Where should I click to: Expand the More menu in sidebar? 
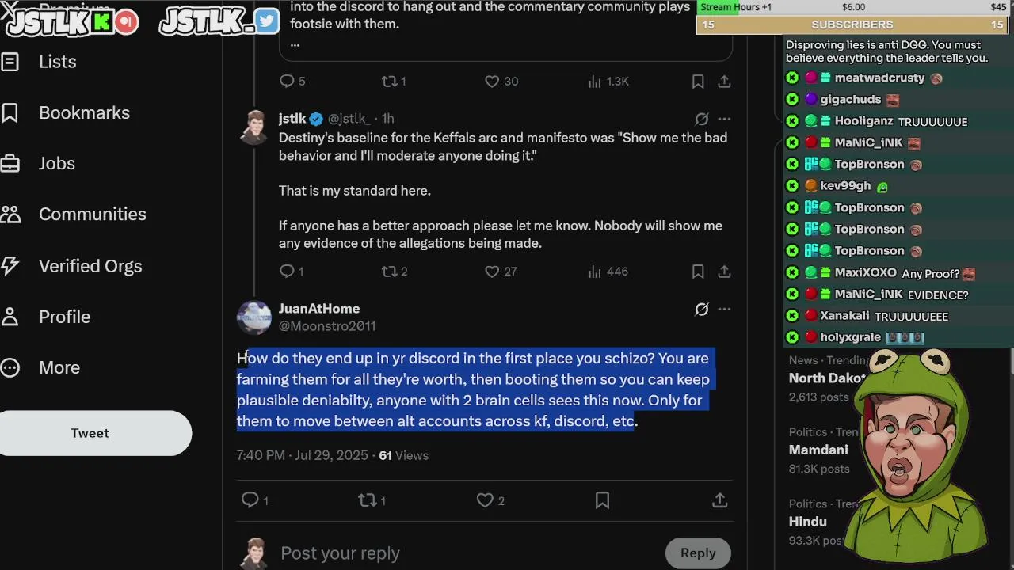40,367
